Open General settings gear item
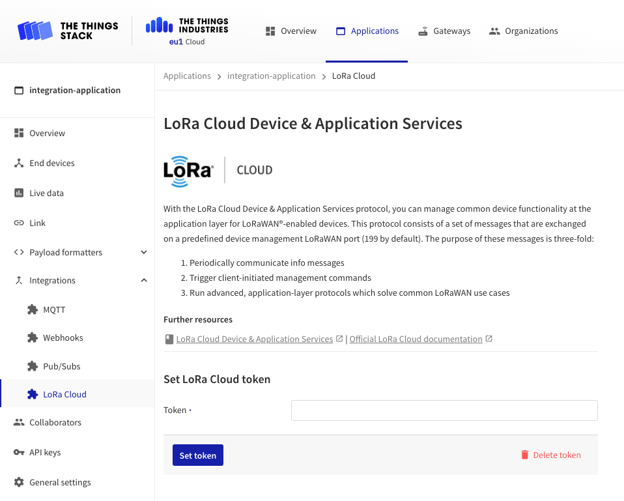This screenshot has height=501, width=624. (x=60, y=482)
